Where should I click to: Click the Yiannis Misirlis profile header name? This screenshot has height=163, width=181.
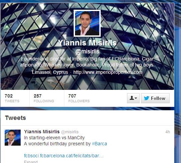tap(87, 43)
